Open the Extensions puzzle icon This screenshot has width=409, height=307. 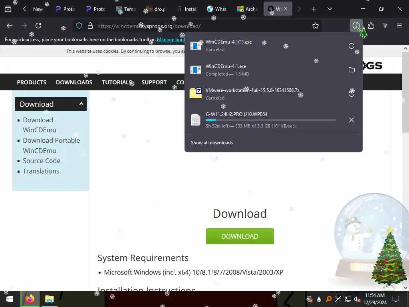click(371, 26)
